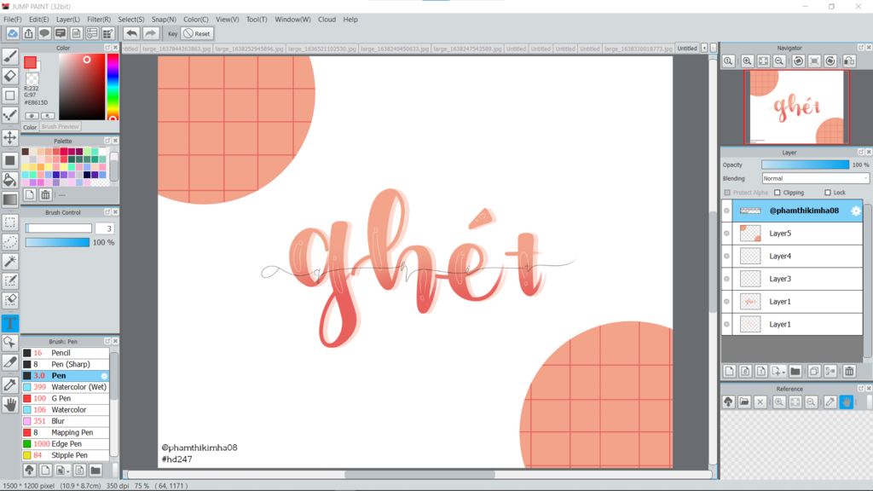Image resolution: width=873 pixels, height=491 pixels.
Task: Select the Pencil brush
Action: (66, 353)
